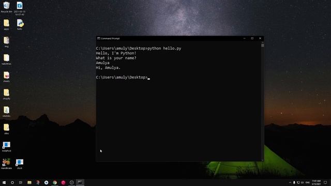Open the shopify folder on desktop
The height and width of the screenshot is (186, 331).
[6, 94]
